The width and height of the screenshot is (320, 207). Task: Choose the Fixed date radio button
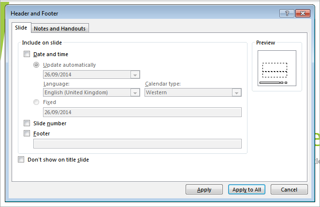tap(36, 102)
